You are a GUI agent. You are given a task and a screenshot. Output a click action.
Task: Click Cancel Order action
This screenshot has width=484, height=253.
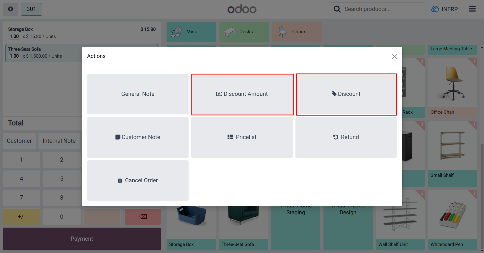(138, 180)
